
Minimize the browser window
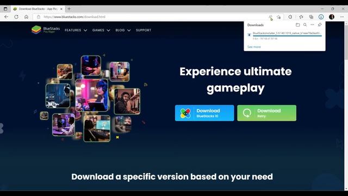[x=322, y=9]
